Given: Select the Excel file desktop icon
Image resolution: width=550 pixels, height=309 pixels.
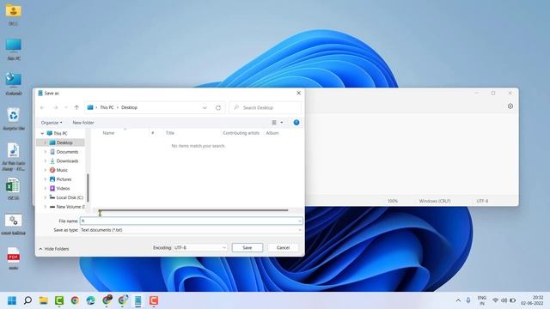Looking at the screenshot, I should 14,189.
